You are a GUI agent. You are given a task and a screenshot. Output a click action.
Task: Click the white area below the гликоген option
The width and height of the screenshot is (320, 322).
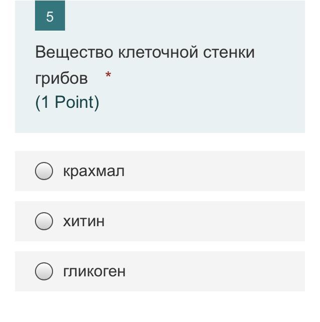(160, 306)
